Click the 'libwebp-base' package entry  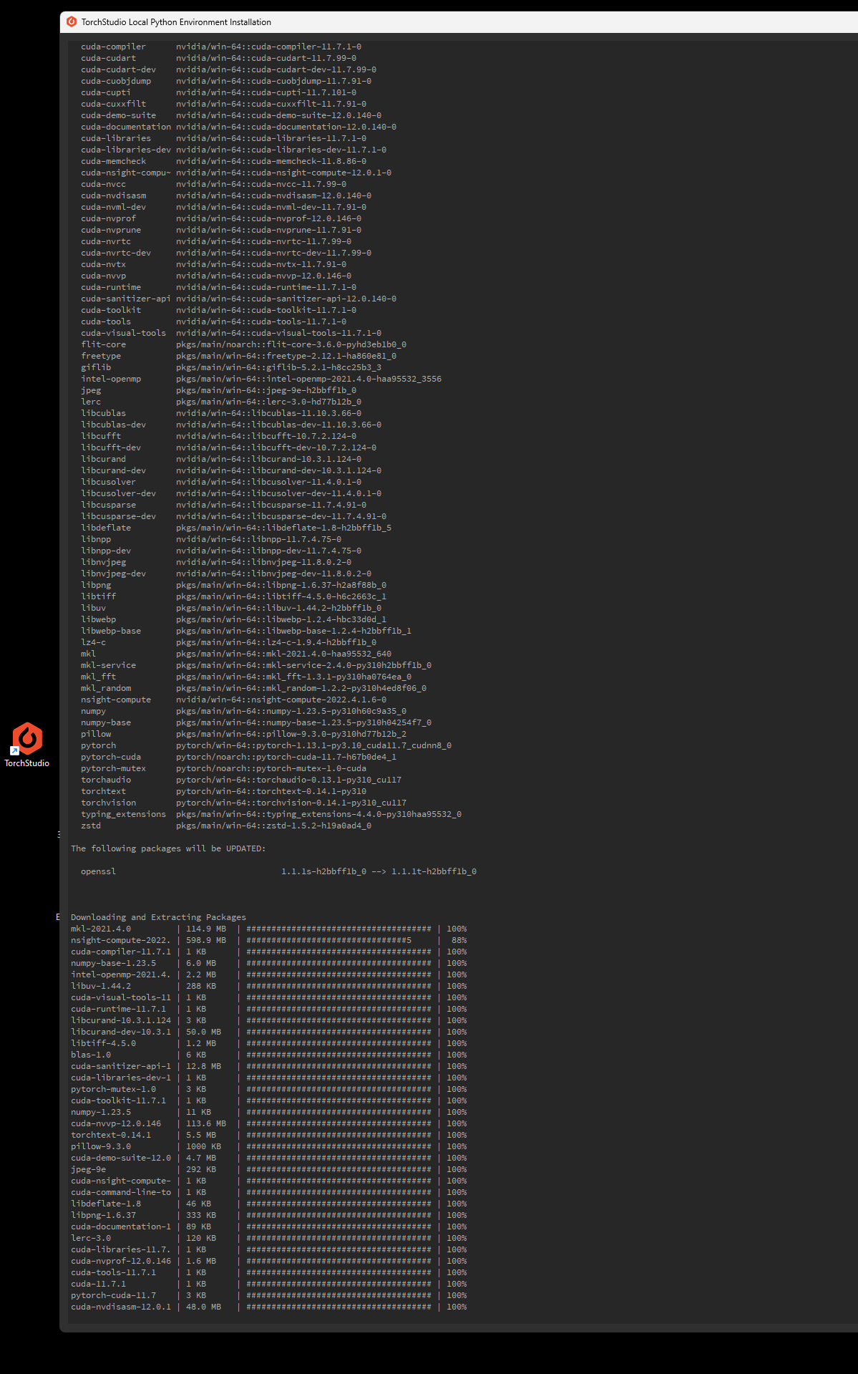246,631
